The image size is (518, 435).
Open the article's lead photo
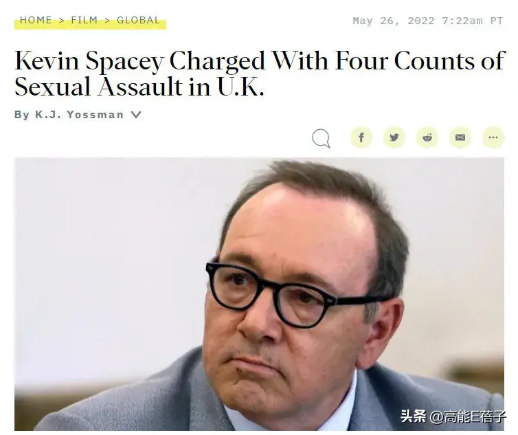pos(259,294)
